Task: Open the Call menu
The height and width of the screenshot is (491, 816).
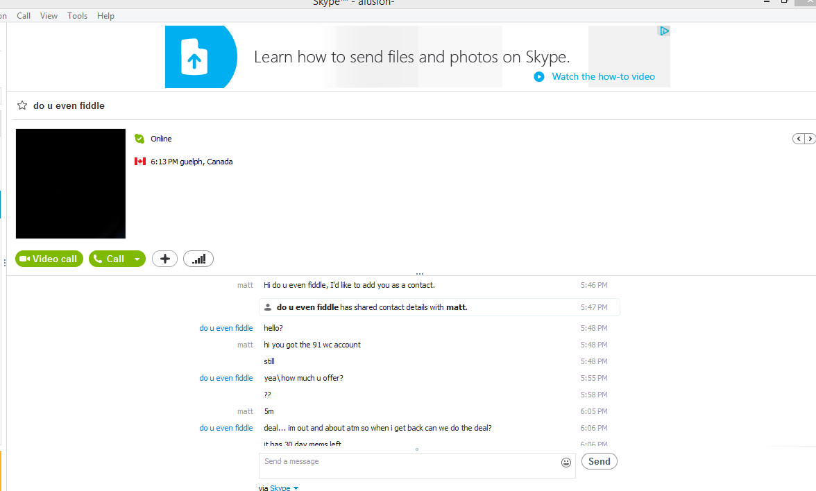Action: pos(24,16)
